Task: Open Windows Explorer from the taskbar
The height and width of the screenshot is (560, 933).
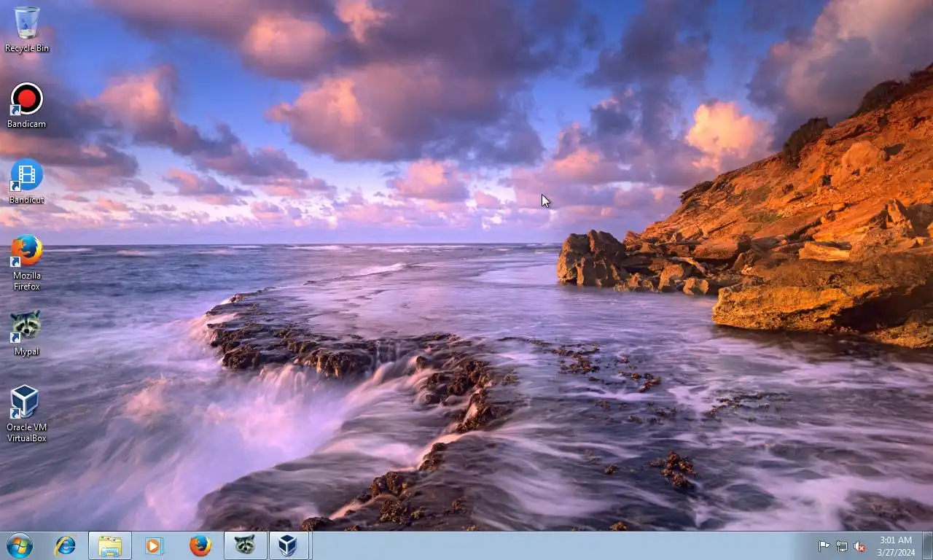Action: [x=110, y=545]
